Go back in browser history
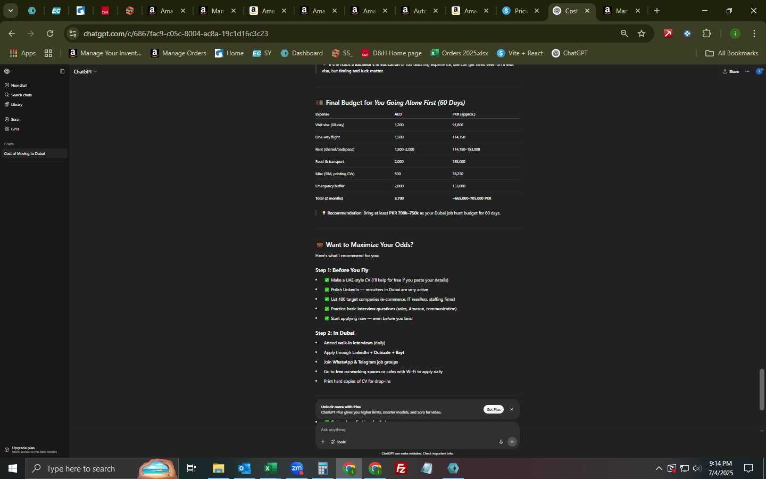The height and width of the screenshot is (479, 766). click(x=12, y=34)
